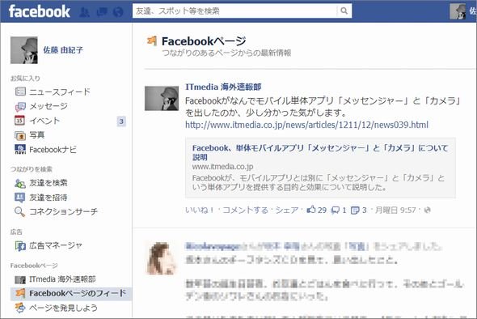This screenshot has height=319, width=477.
Task: Click the public globe privacy icon
Action: pos(427,210)
